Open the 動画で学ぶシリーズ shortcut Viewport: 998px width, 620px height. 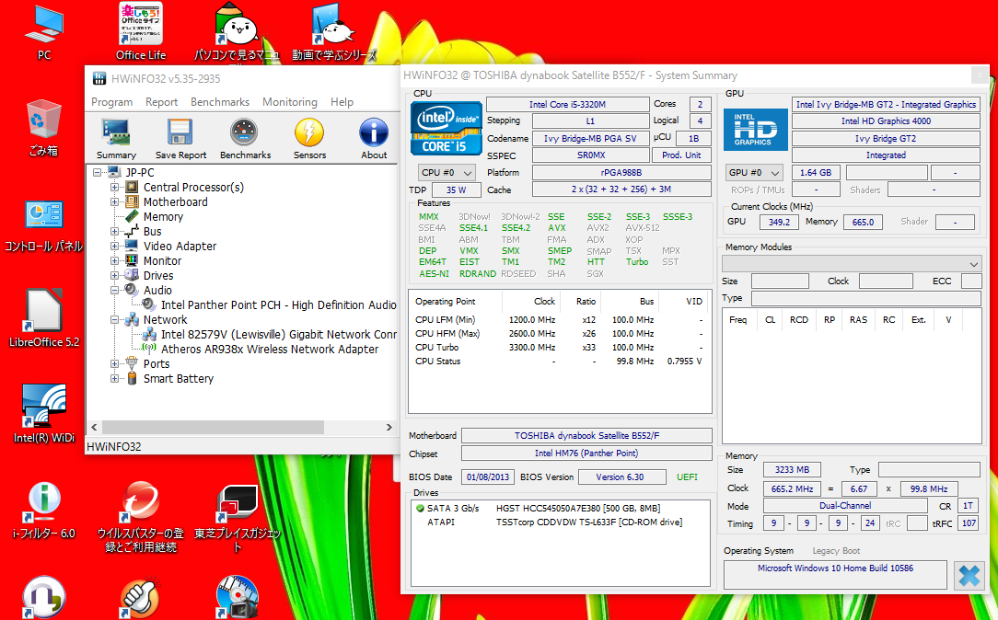pyautogui.click(x=333, y=32)
